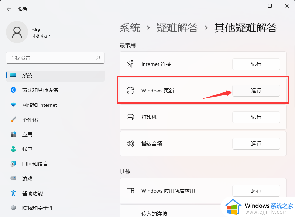
Task: Maximize the Settings window
Action: 270,6
